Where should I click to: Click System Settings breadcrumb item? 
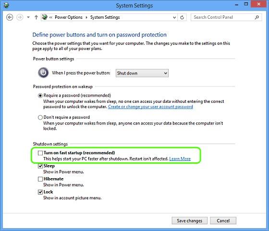pos(105,17)
